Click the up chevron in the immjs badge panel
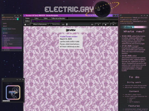Viewport: 149px width, 111px height. (x=20, y=79)
